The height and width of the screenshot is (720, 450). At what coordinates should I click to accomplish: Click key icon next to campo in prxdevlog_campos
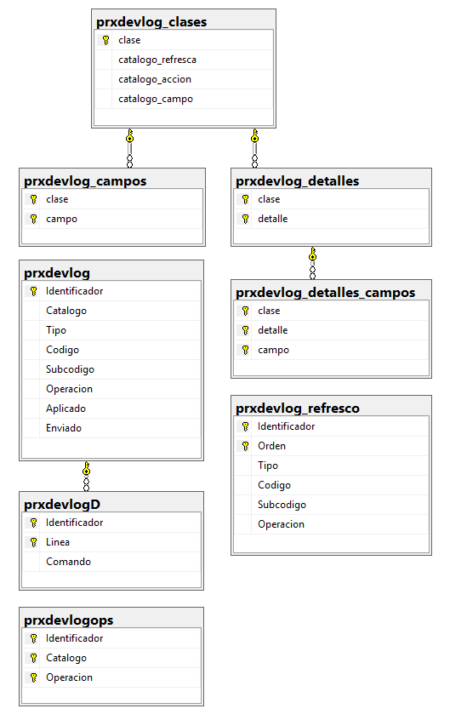click(33, 219)
